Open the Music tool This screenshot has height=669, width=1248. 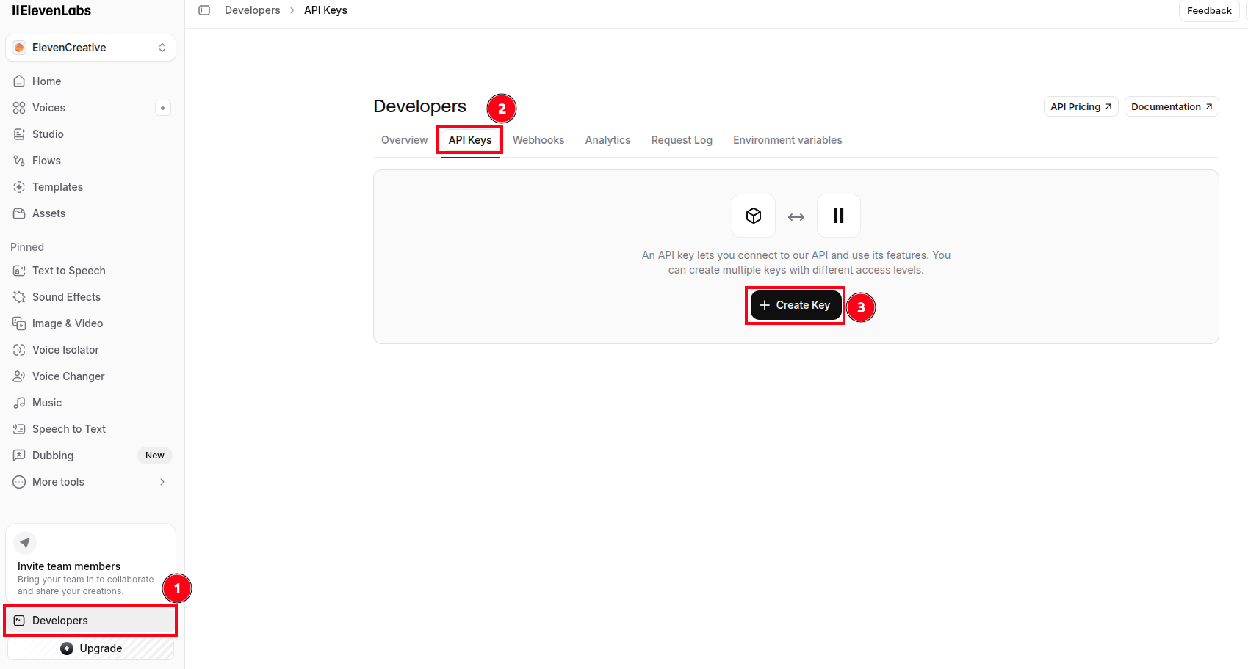(x=91, y=403)
